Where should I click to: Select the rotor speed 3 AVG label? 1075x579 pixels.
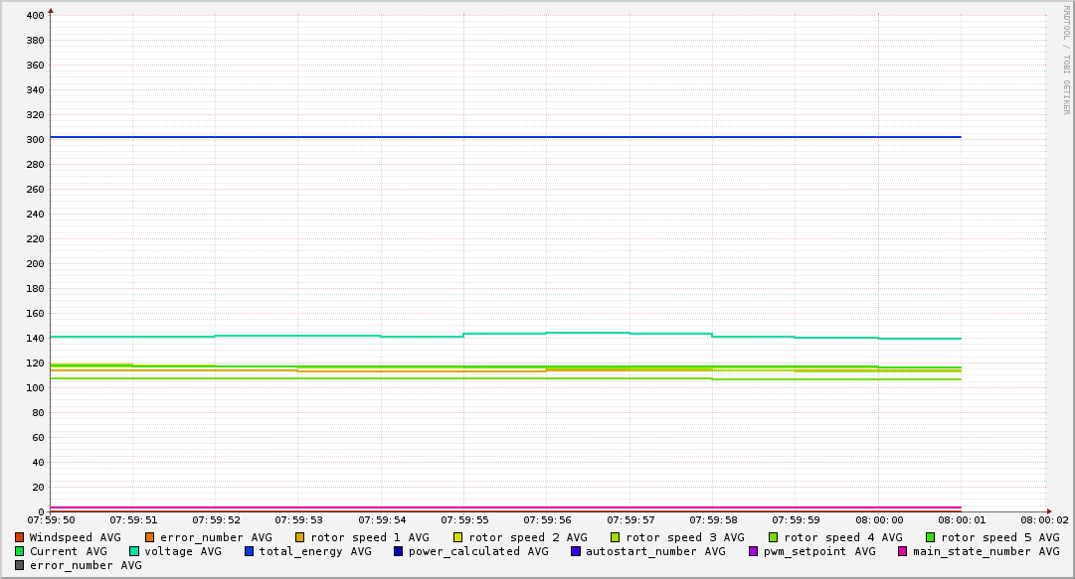click(684, 537)
